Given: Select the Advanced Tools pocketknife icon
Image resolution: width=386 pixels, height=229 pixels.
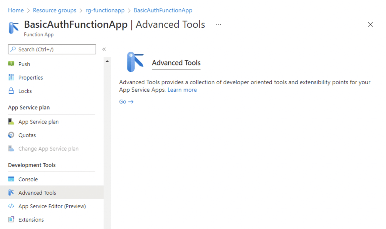Looking at the screenshot, I should 11,193.
